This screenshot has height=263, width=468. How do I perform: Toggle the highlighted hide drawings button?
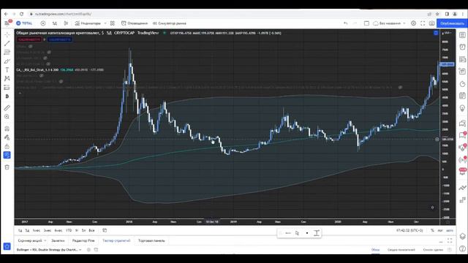[x=7, y=155]
